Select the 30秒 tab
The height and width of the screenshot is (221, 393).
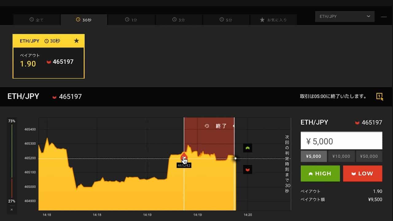84,20
